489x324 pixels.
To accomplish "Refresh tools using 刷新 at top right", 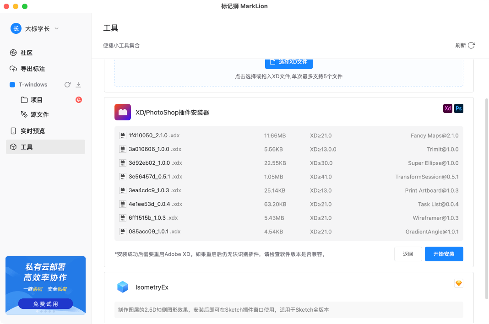I will point(464,45).
